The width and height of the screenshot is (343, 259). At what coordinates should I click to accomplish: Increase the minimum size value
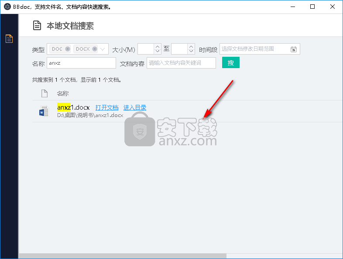click(157, 46)
